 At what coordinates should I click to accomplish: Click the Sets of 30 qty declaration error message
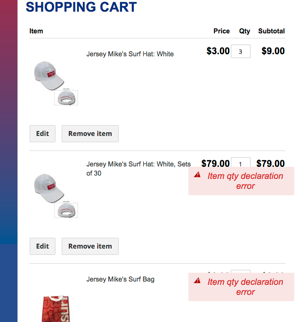[245, 181]
